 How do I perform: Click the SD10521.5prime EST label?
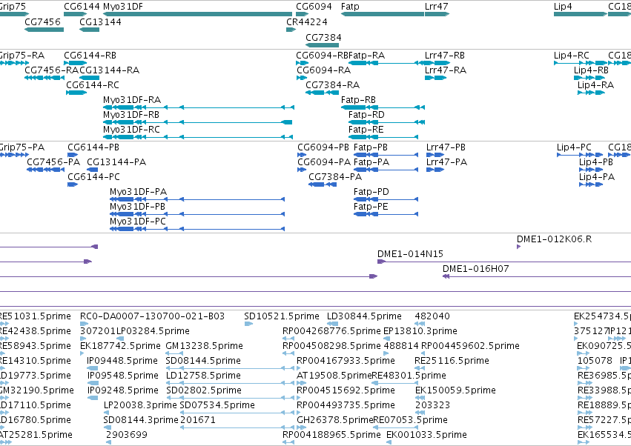click(x=282, y=316)
